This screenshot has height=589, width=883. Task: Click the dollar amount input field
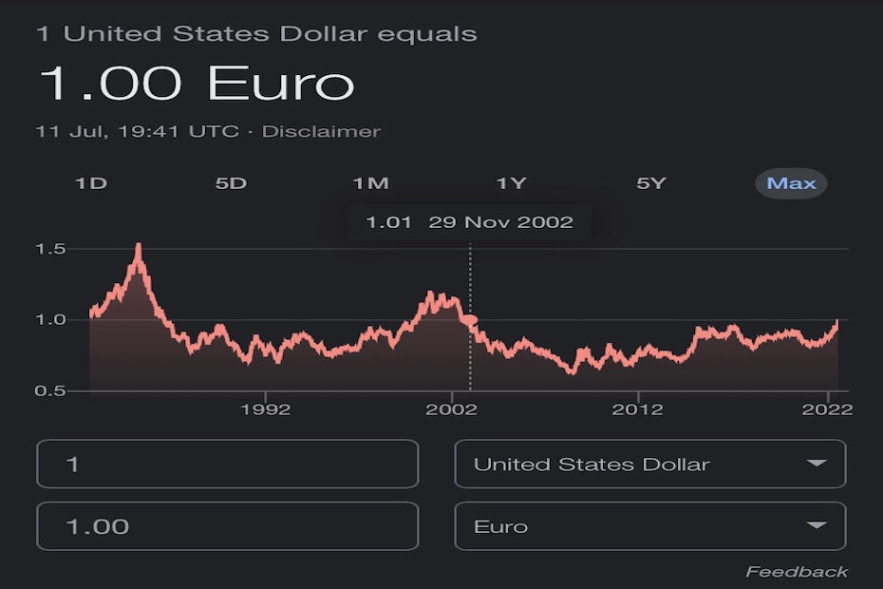(228, 464)
